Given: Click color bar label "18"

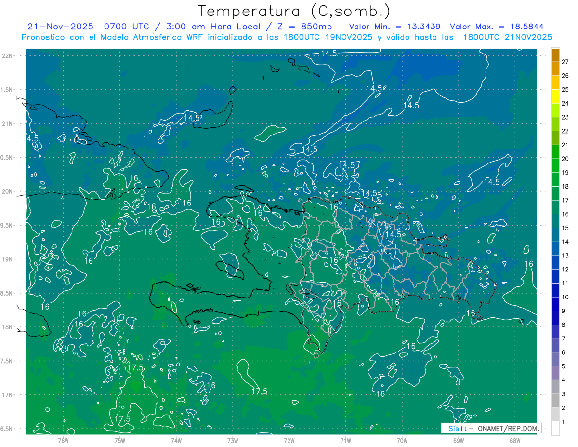Looking at the screenshot, I should (565, 187).
